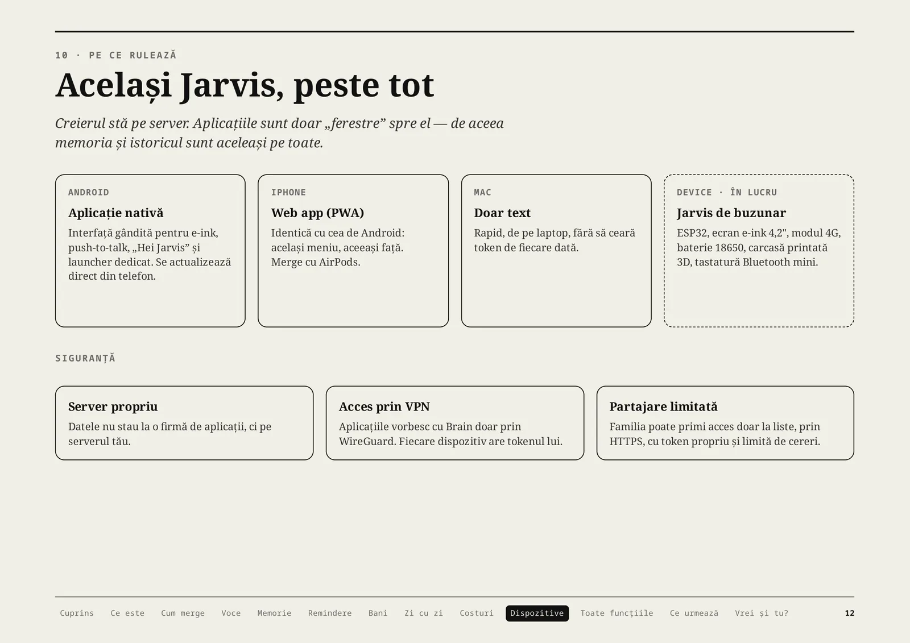Select the Acces prin VPN card
The height and width of the screenshot is (643, 910).
pos(455,423)
